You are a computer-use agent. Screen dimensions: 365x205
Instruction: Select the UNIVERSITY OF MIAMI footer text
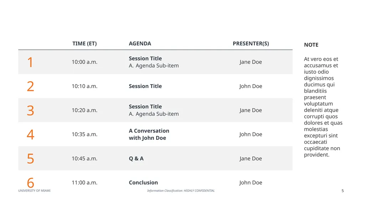click(34, 190)
